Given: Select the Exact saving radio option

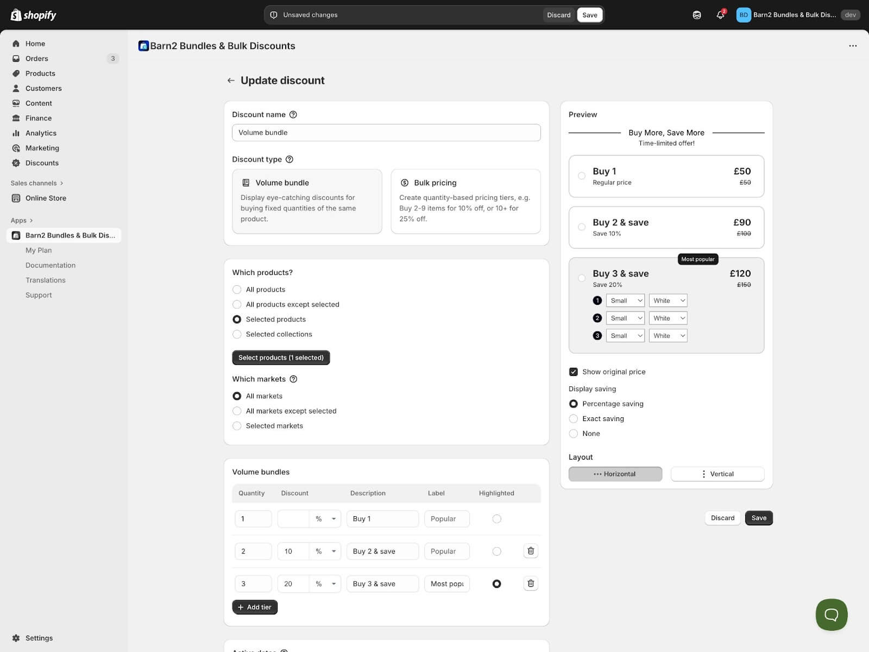Looking at the screenshot, I should tap(574, 419).
